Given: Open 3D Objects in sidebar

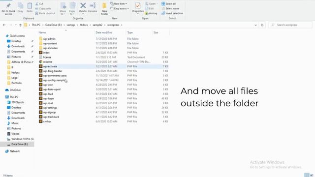Looking at the screenshot, I should (18, 102).
